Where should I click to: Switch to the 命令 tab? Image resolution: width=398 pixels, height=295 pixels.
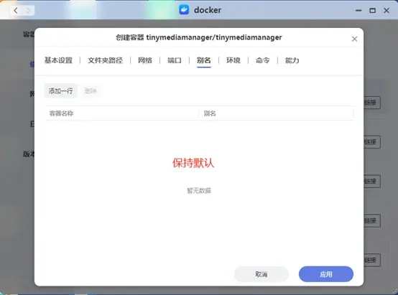[x=263, y=60]
